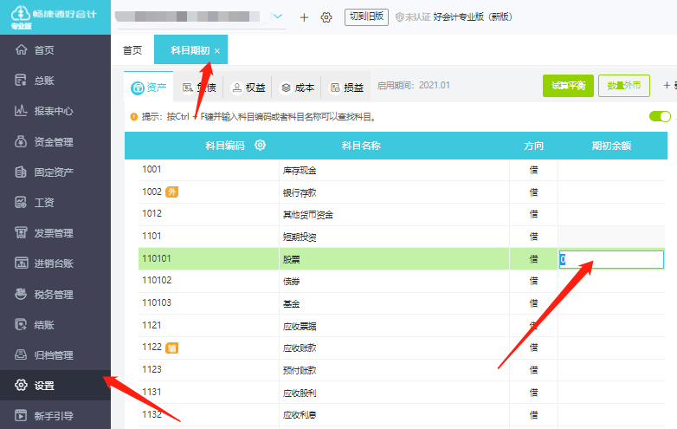Open the gear settings icon in top bar

pyautogui.click(x=326, y=17)
